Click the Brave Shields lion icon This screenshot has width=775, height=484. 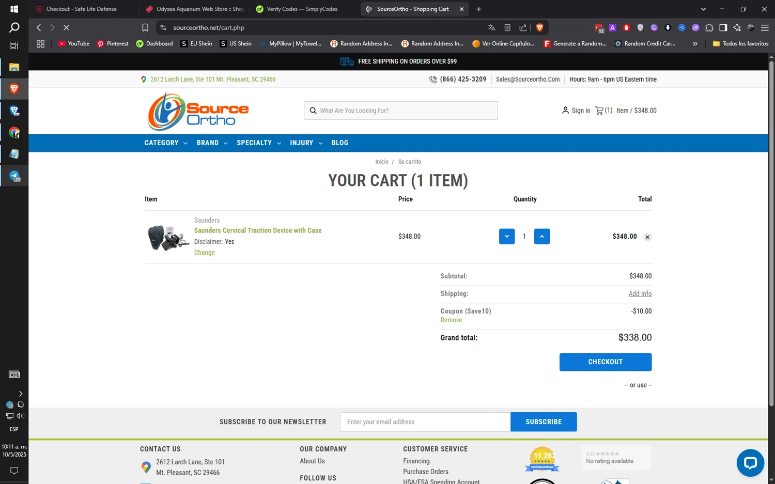pyautogui.click(x=539, y=27)
